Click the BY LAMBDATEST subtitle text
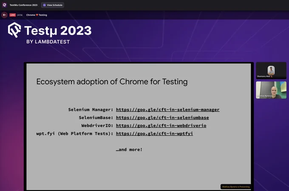 [x=48, y=42]
